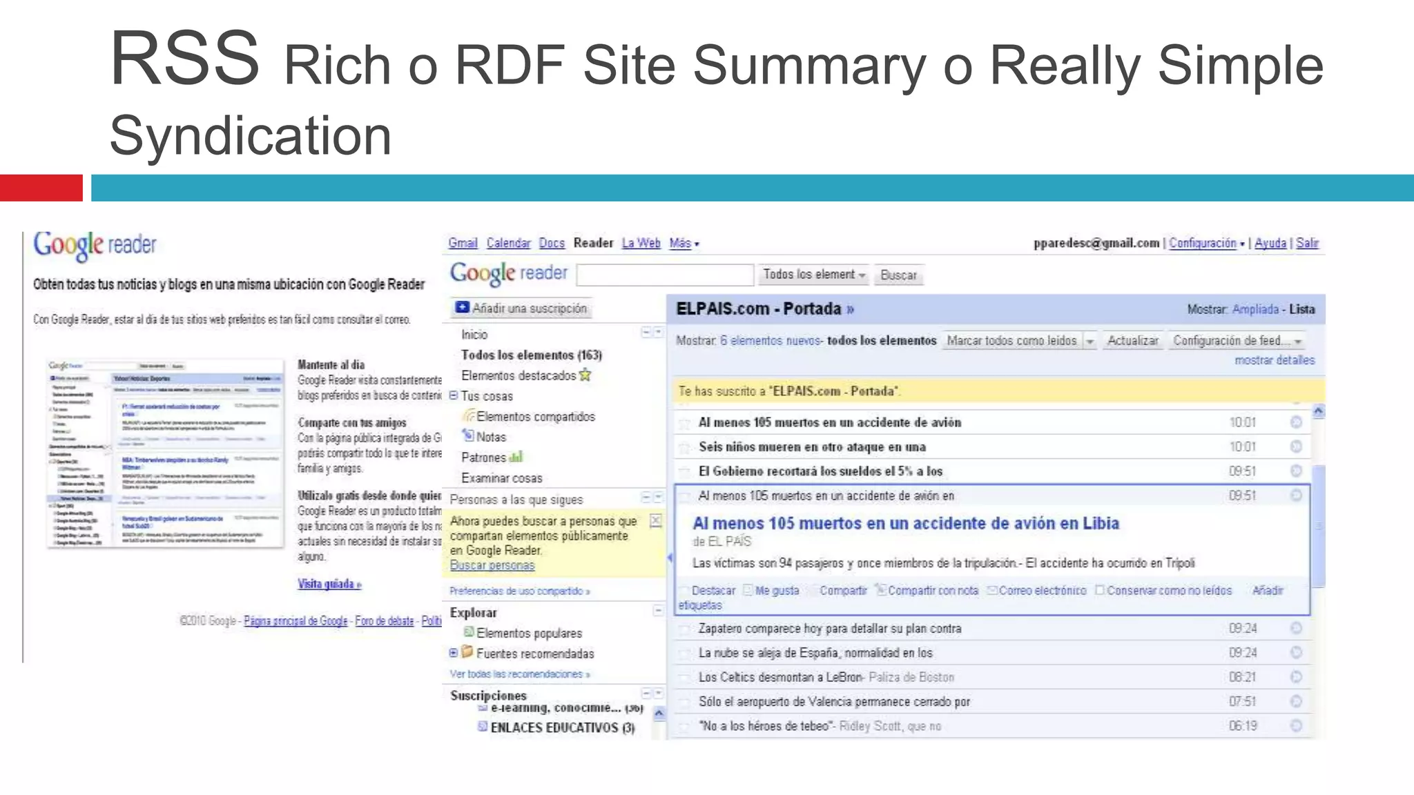The width and height of the screenshot is (1414, 795).
Task: Click the Buscar personas link
Action: click(x=492, y=565)
